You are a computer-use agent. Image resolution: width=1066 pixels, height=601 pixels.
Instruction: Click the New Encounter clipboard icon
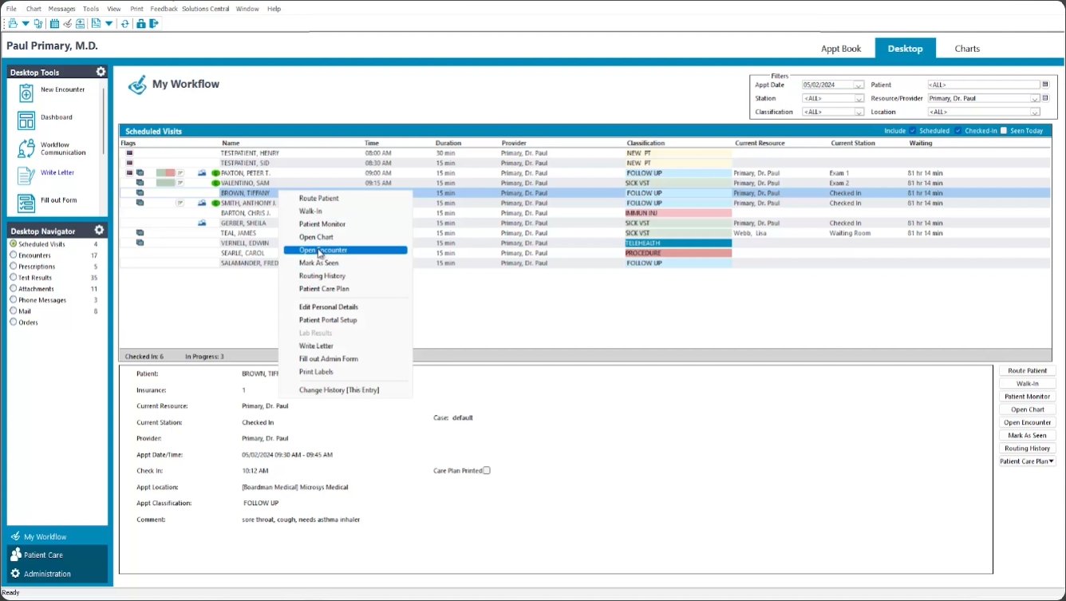click(26, 93)
